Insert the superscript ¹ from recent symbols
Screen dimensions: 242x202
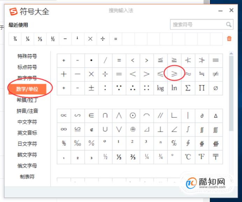click(x=78, y=39)
